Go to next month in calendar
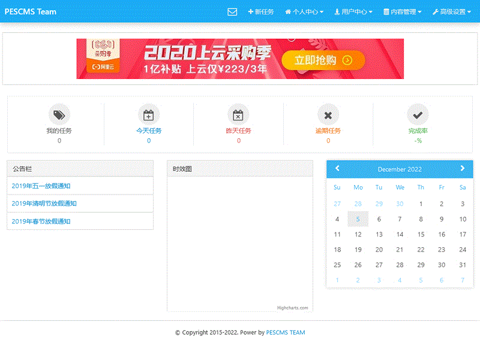The width and height of the screenshot is (480, 358). click(x=462, y=169)
